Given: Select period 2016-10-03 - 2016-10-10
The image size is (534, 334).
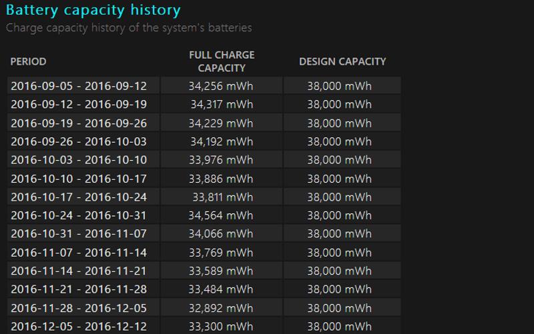Looking at the screenshot, I should [79, 160].
